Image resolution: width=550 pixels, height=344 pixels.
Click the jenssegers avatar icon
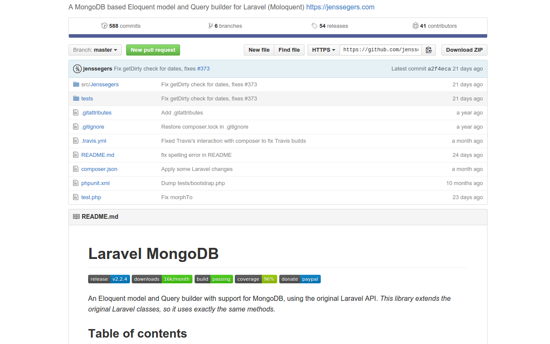(77, 69)
